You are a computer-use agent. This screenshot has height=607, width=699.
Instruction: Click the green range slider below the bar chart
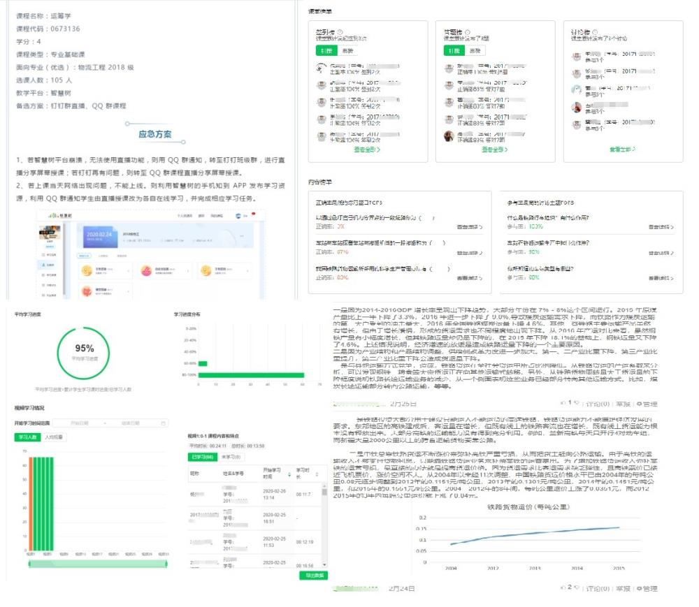96,564
